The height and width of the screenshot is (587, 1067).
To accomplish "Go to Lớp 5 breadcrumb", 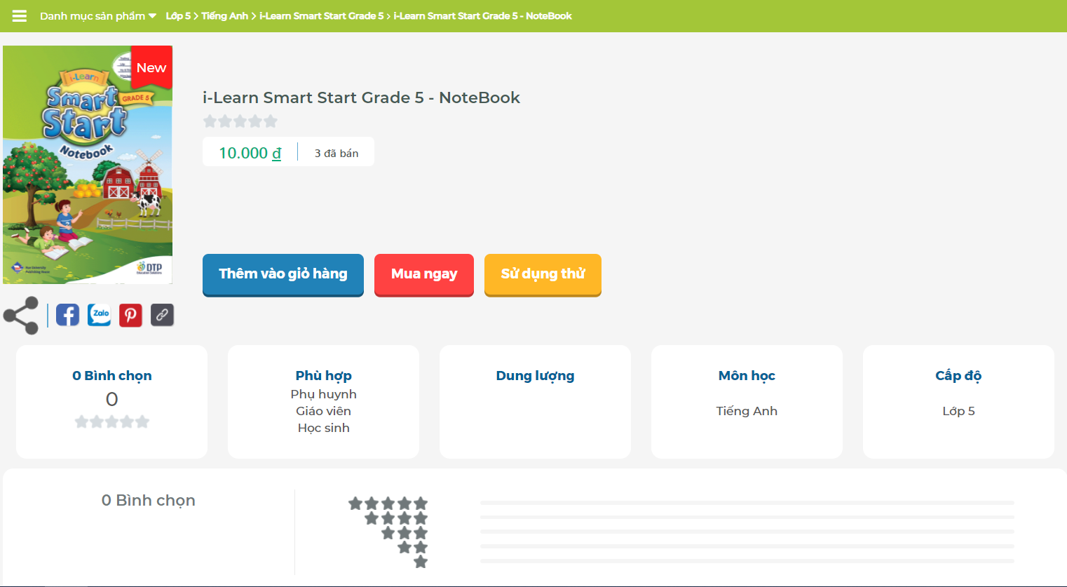I will tap(178, 15).
